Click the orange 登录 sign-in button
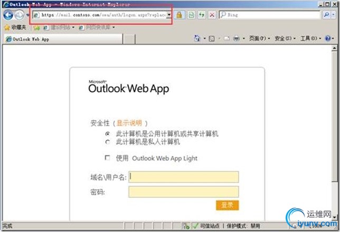 (x=227, y=205)
